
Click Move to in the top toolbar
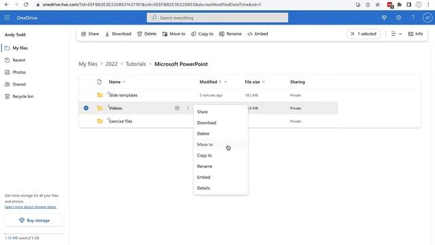[x=174, y=34]
